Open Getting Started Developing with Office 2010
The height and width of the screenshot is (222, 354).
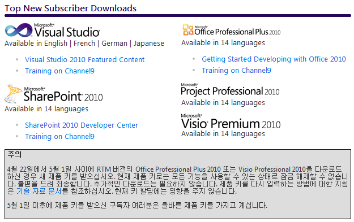click(274, 59)
